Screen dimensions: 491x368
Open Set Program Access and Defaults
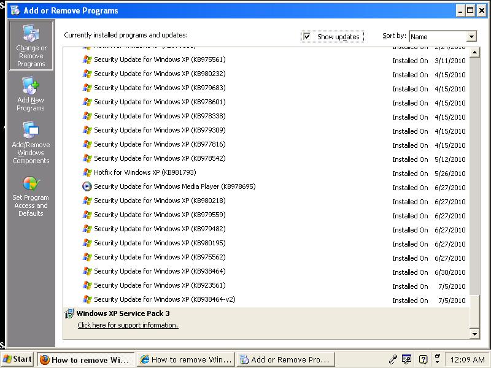coord(31,196)
